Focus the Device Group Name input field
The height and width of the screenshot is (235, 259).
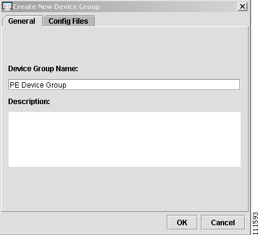[x=125, y=85]
